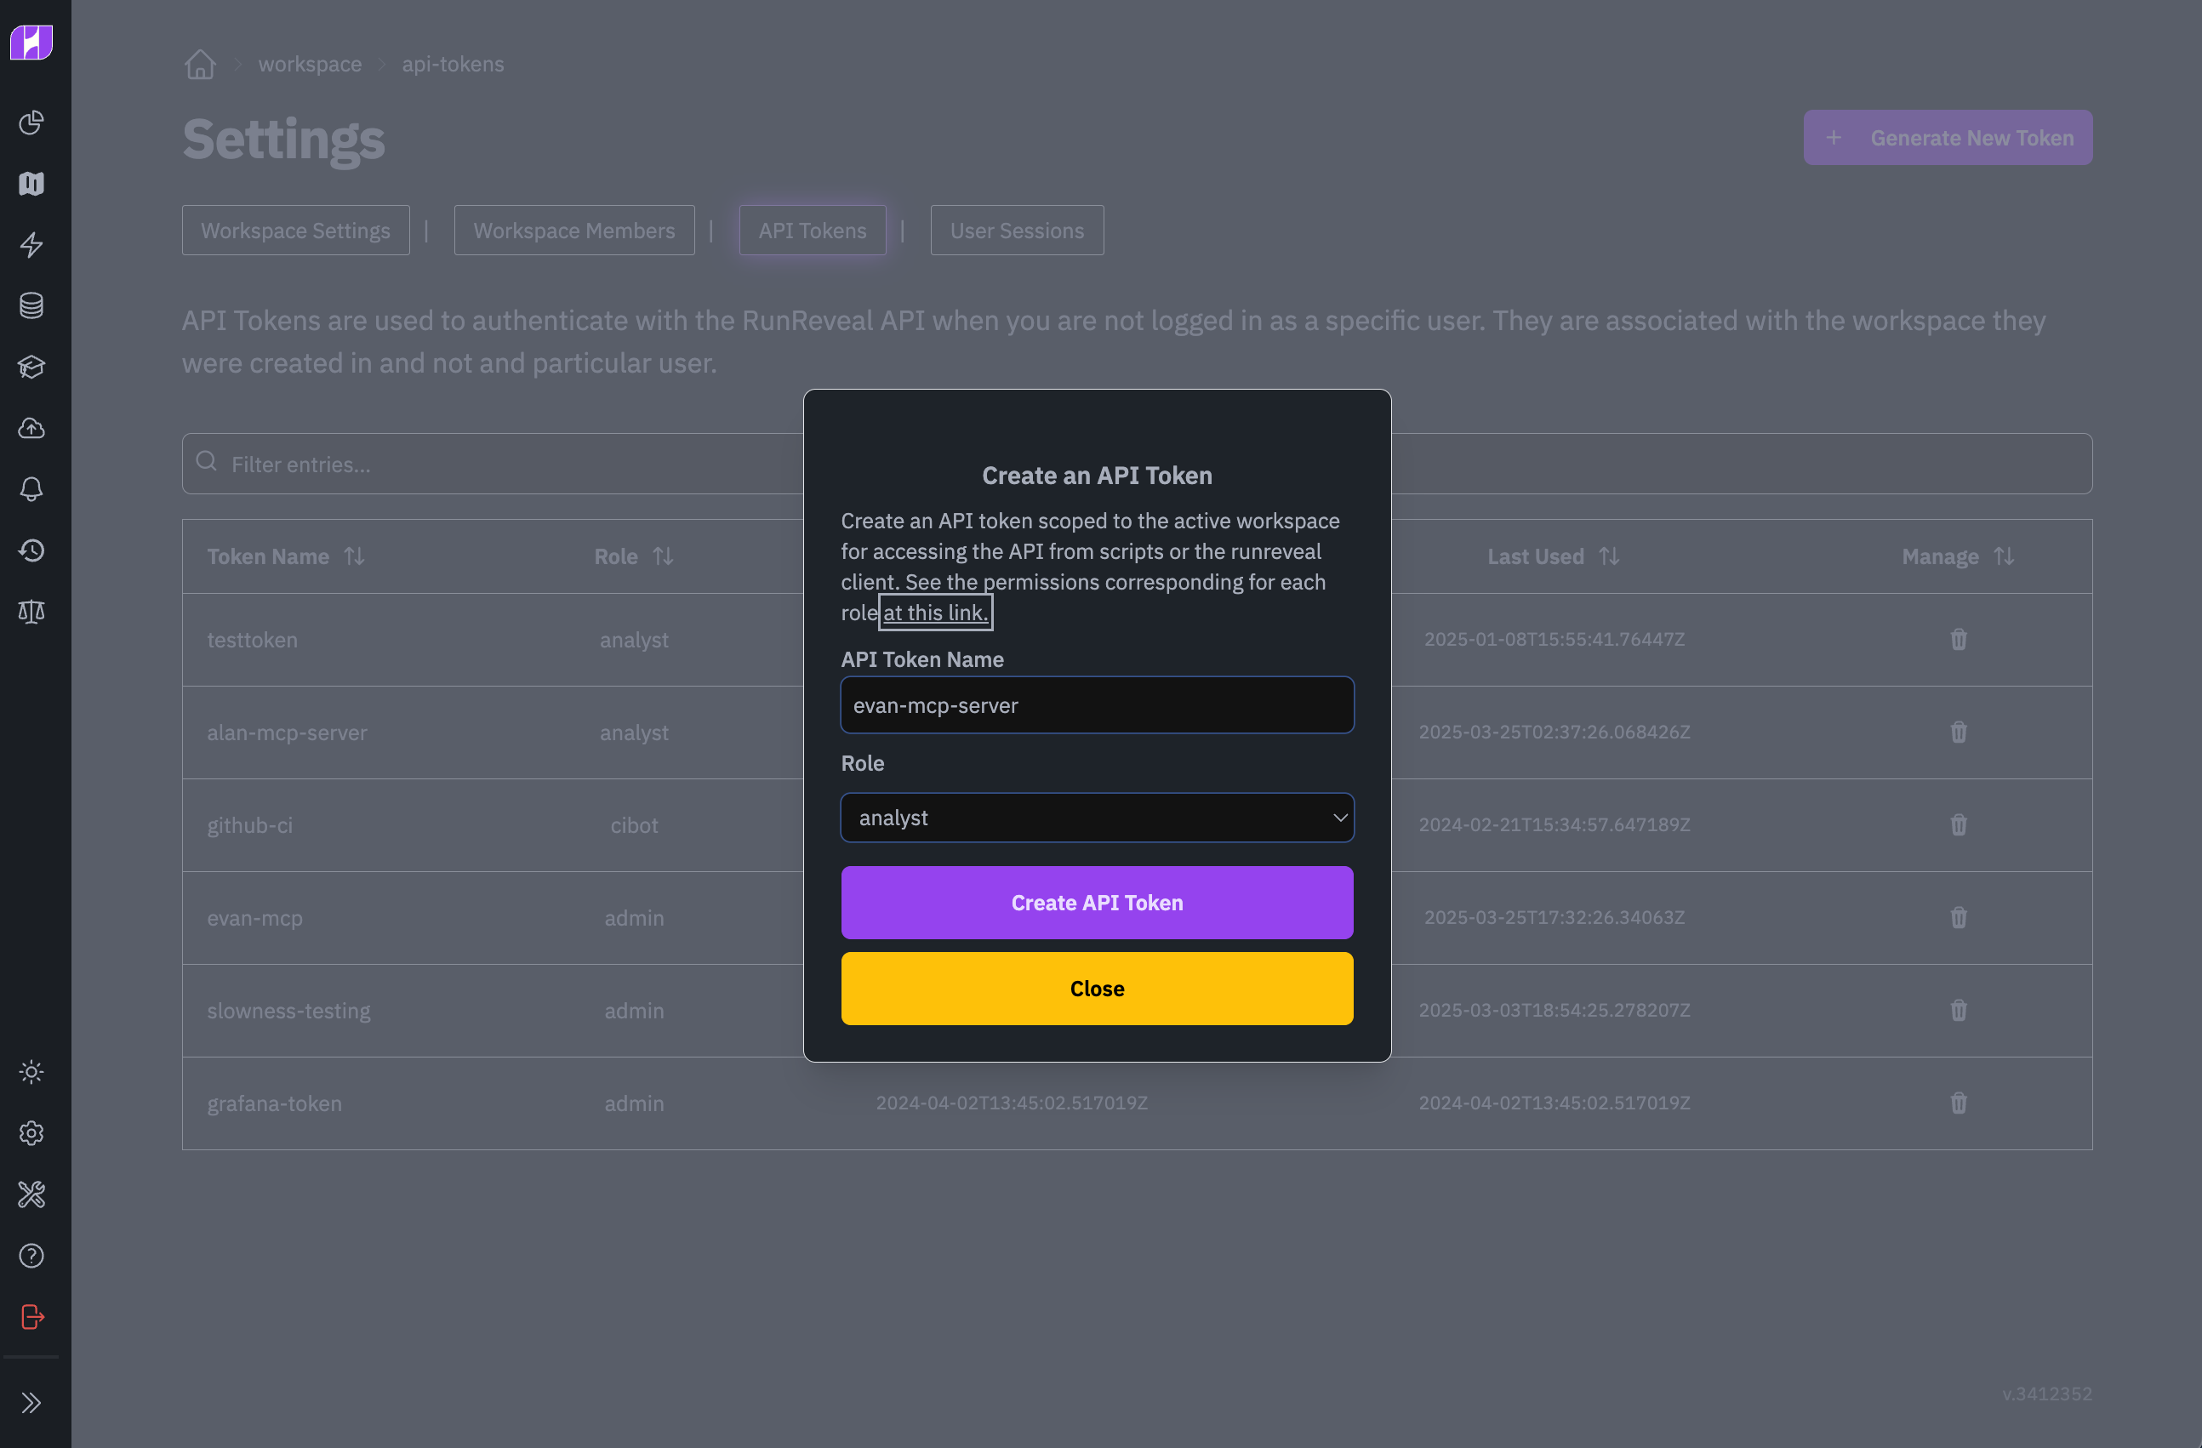Sort the Token Name column
This screenshot has height=1448, width=2202.
[356, 556]
